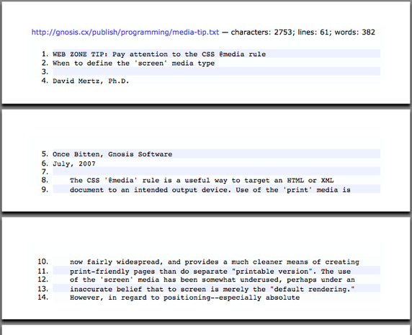The height and width of the screenshot is (335, 412).
Task: Select line 11 starting "print-friendly pages"
Action: (216, 270)
